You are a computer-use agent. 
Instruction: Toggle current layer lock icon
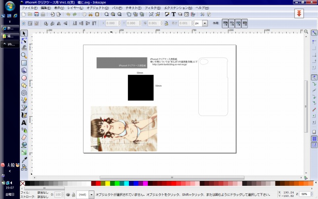[74, 195]
